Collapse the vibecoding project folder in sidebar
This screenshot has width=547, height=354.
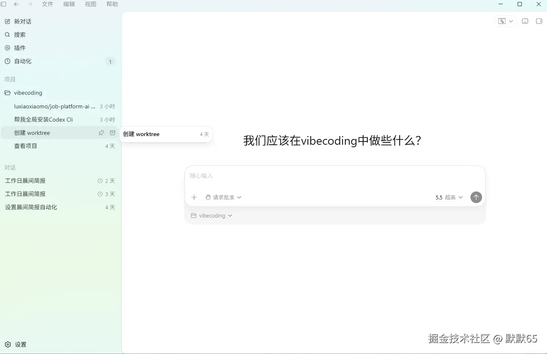[60, 93]
